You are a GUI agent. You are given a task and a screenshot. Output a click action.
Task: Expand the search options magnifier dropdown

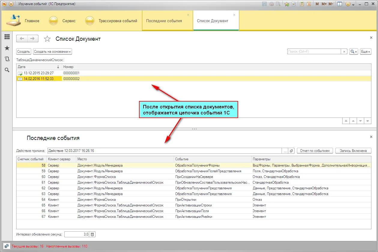(354, 52)
